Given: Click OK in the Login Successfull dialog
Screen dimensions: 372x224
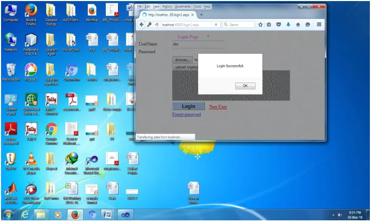Looking at the screenshot, I should pyautogui.click(x=245, y=86).
